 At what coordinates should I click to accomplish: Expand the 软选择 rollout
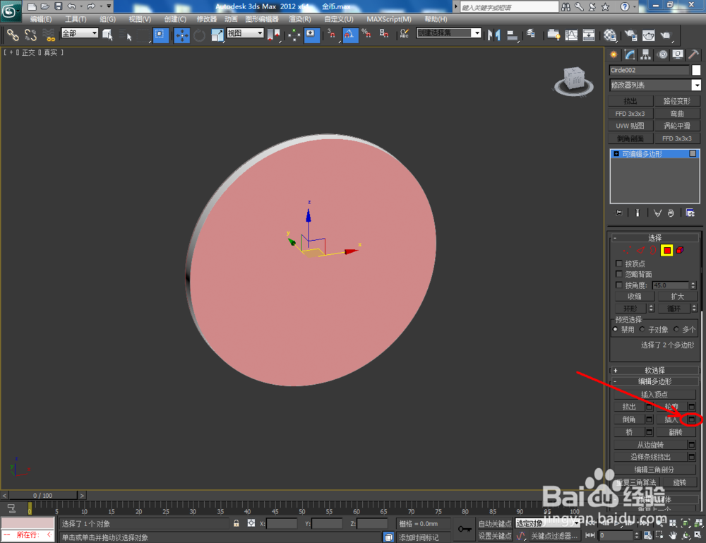tap(654, 369)
